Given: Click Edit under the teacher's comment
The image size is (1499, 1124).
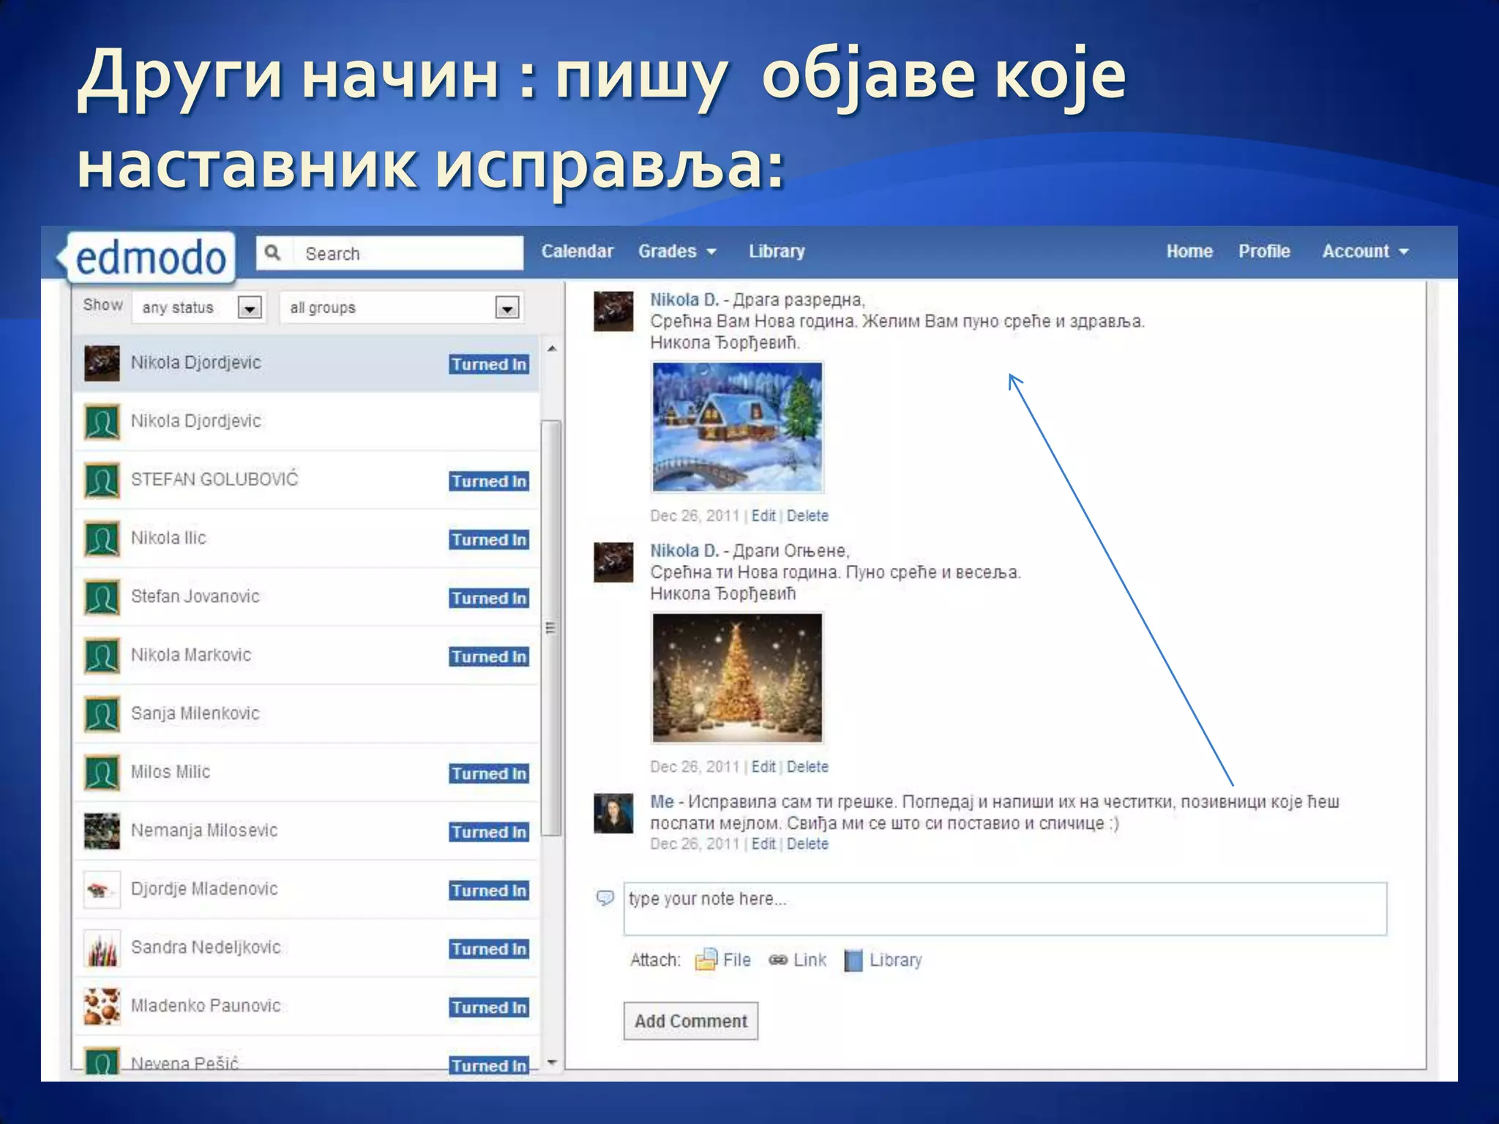Looking at the screenshot, I should tap(763, 844).
